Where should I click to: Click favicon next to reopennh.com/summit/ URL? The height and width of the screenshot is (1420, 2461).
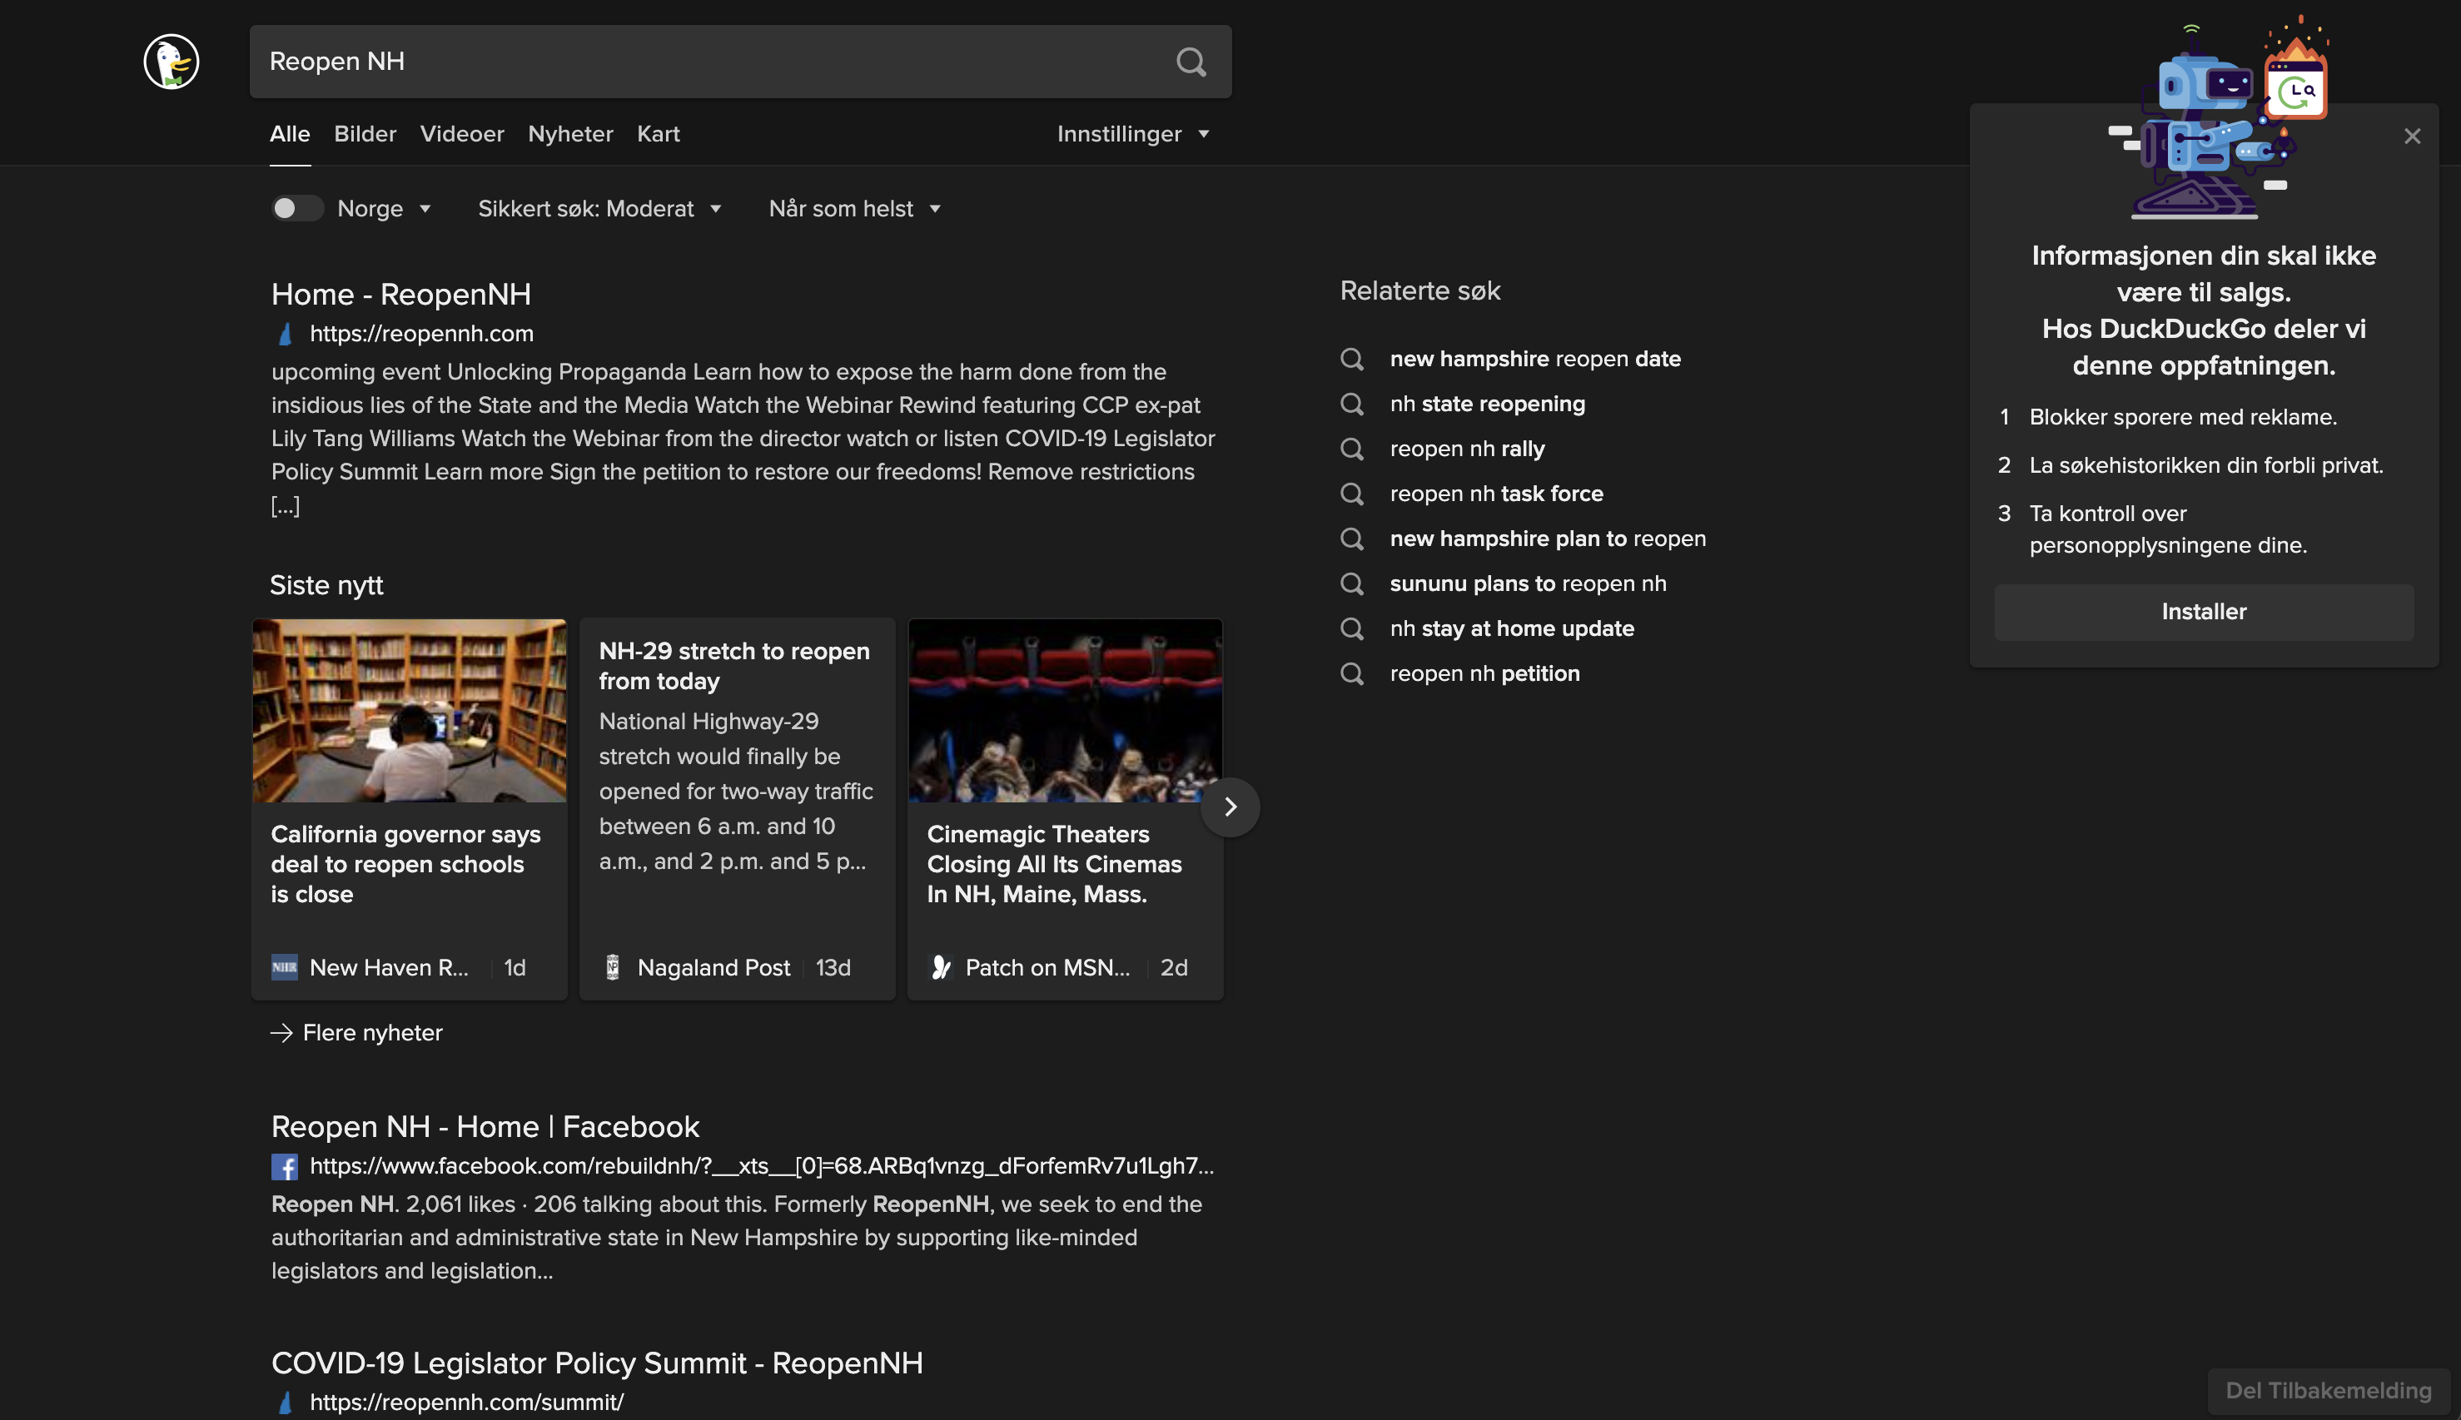(285, 1403)
